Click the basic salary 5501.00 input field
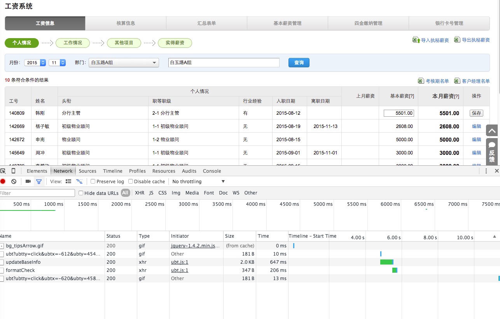The height and width of the screenshot is (319, 500). [399, 113]
